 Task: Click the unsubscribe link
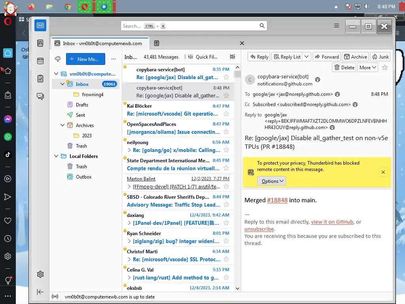(x=259, y=229)
